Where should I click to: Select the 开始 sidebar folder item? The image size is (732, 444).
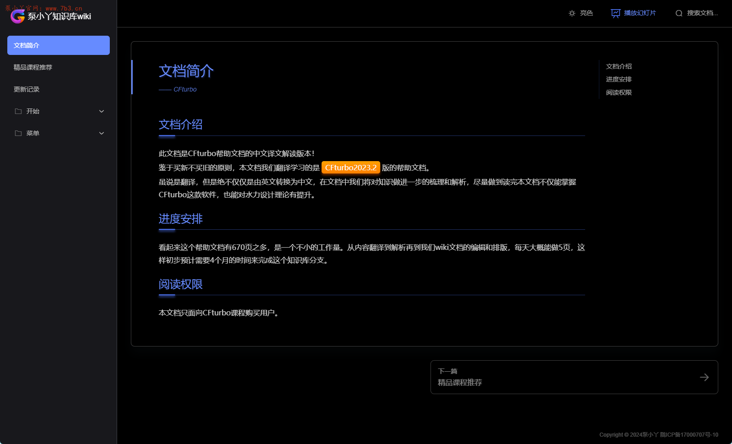[x=59, y=111]
